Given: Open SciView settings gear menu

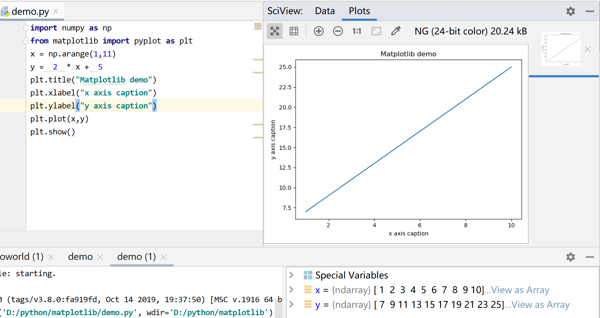Looking at the screenshot, I should click(570, 11).
